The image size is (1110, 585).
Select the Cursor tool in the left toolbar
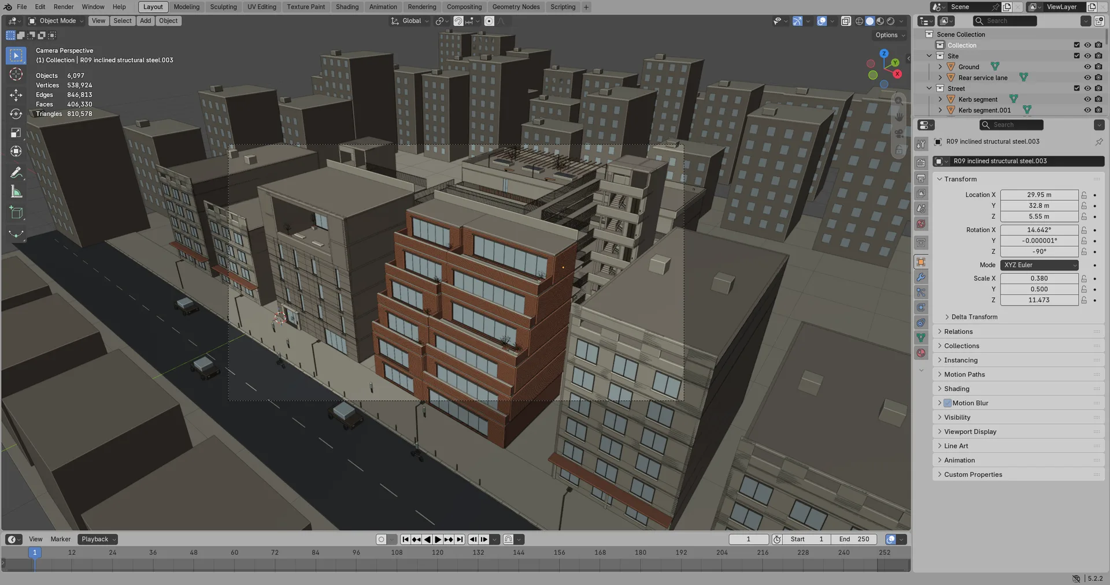click(16, 74)
